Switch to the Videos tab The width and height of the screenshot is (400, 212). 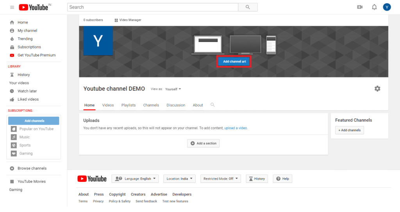point(108,105)
